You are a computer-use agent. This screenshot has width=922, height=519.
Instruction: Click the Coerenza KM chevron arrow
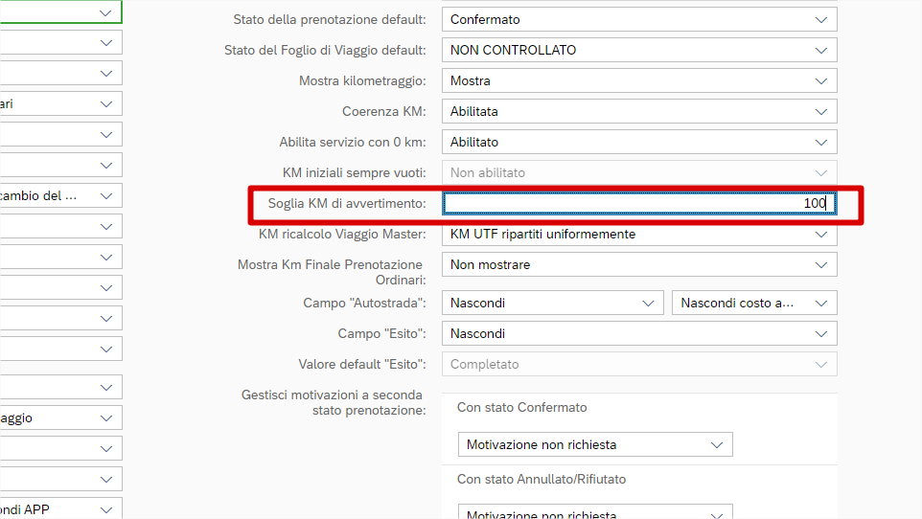point(820,111)
